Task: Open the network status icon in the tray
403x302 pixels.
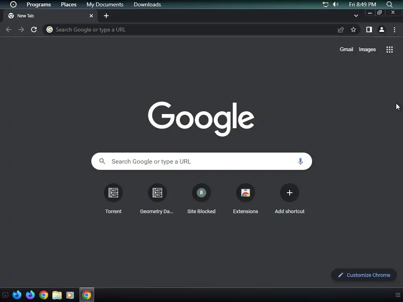Action: click(x=325, y=4)
